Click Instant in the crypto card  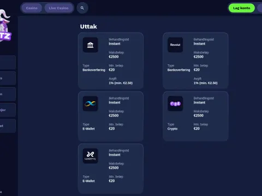199,102
